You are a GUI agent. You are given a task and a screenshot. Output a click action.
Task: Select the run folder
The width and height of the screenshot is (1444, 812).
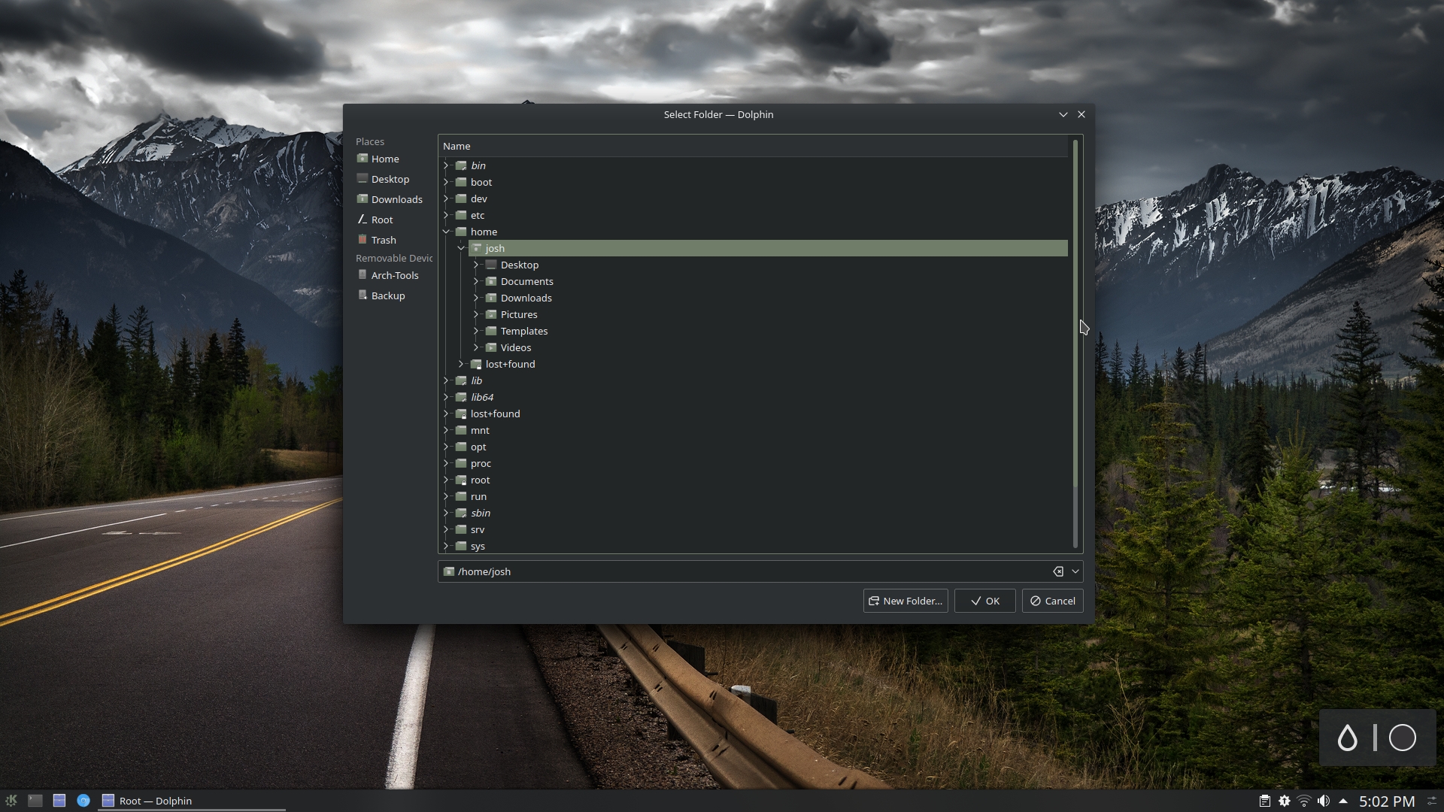tap(478, 496)
